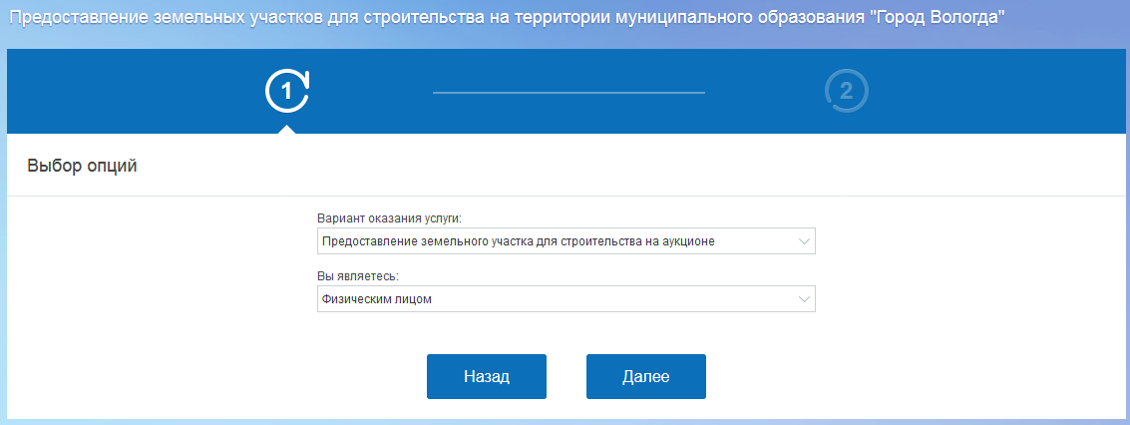Image resolution: width=1130 pixels, height=425 pixels.
Task: Click the chevron of the service variant dropdown
Action: (x=804, y=241)
